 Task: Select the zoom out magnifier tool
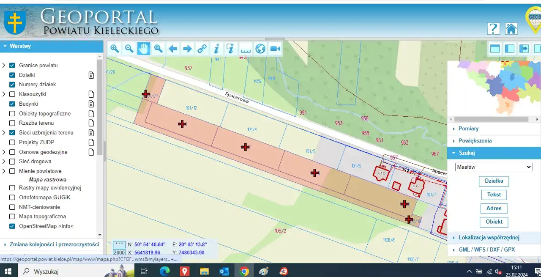click(x=129, y=49)
